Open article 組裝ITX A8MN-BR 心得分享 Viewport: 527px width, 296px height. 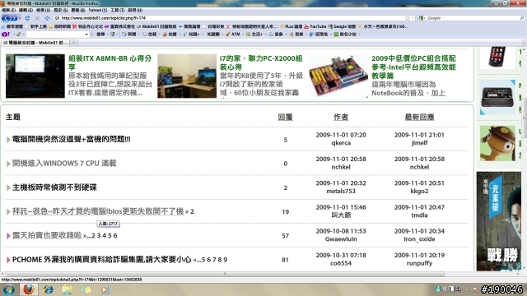(110, 62)
